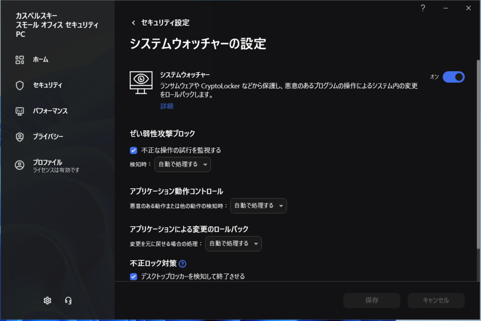481x321 pixels.
Task: Click the 保存 button
Action: coord(372,300)
